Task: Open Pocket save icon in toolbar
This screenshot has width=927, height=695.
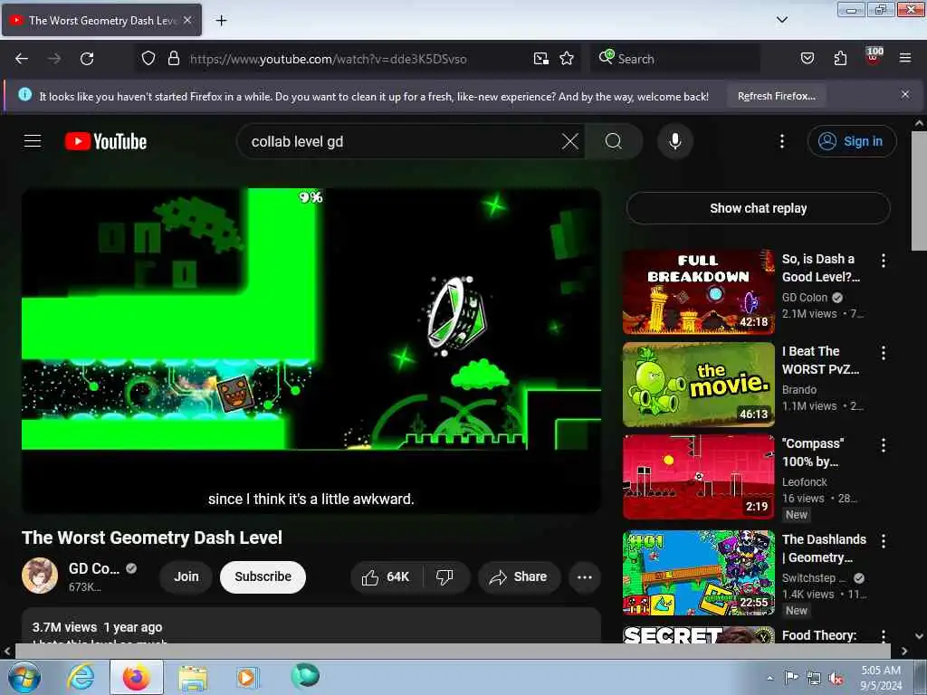Action: click(x=807, y=59)
